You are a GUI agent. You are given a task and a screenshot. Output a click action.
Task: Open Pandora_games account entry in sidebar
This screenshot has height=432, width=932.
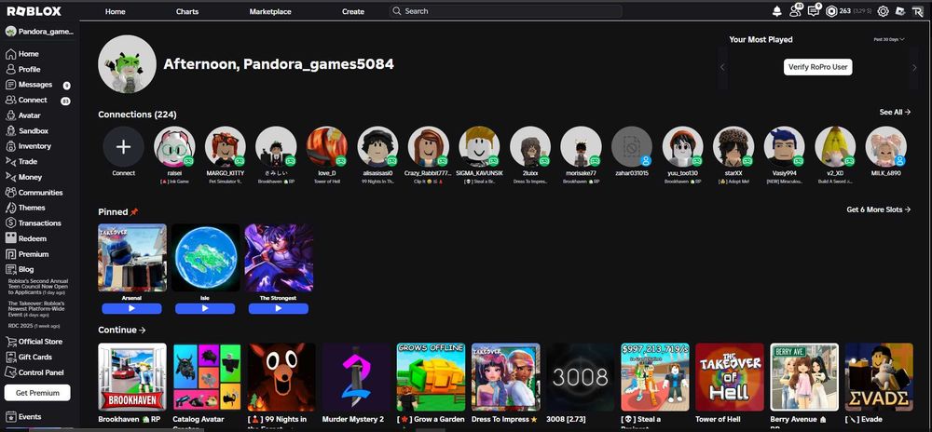point(39,32)
